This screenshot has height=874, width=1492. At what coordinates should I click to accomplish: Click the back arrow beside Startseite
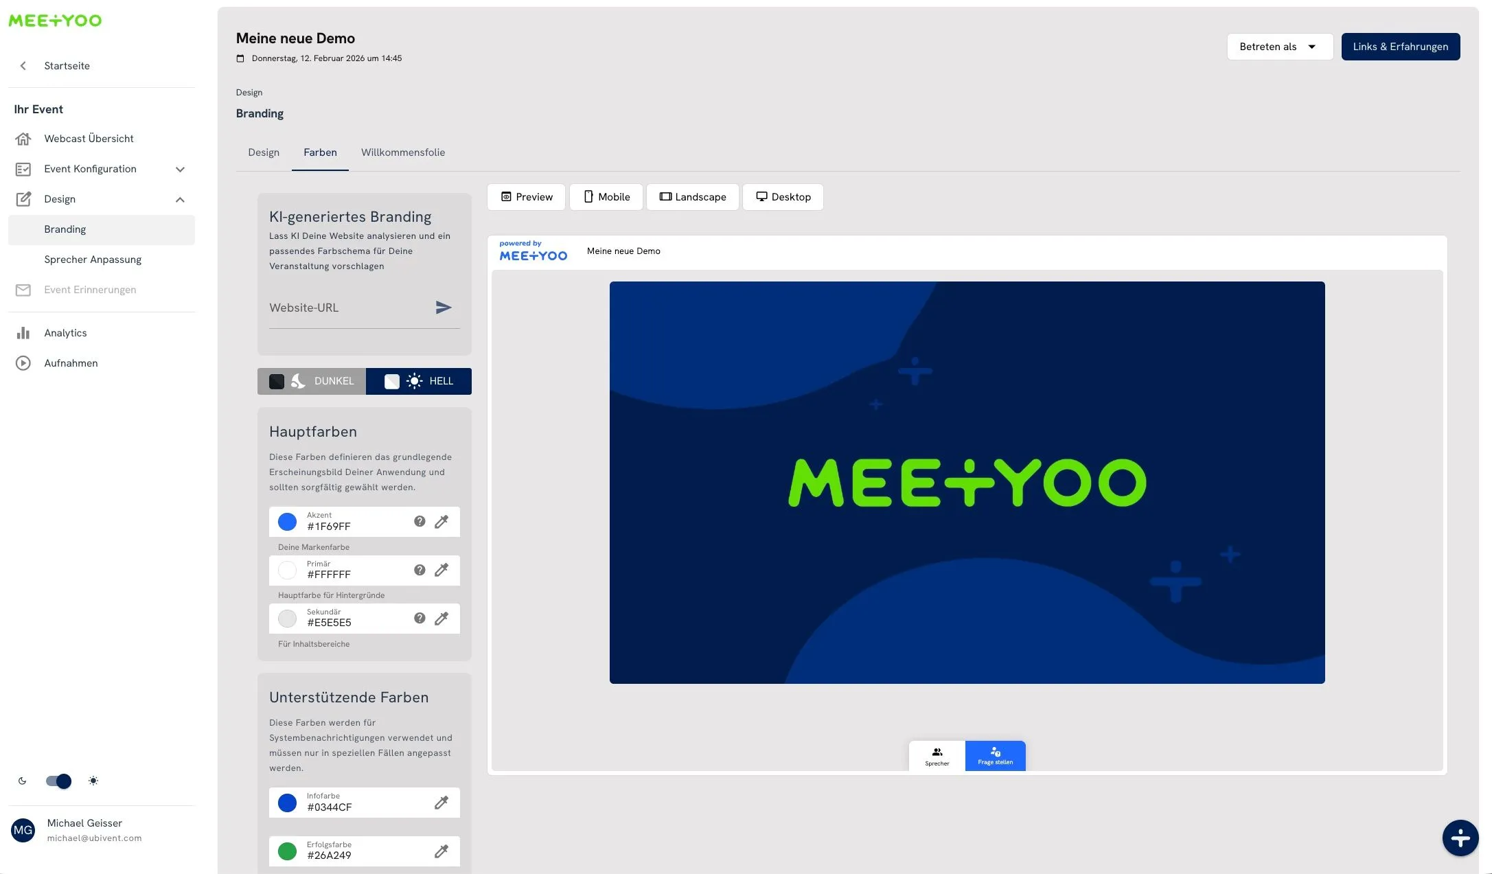[x=23, y=66]
